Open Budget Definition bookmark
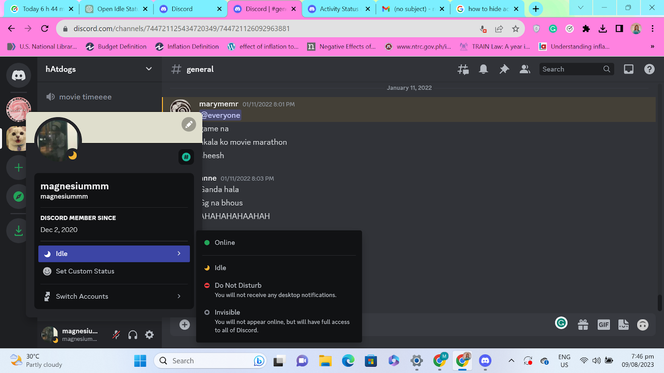 coord(116,46)
